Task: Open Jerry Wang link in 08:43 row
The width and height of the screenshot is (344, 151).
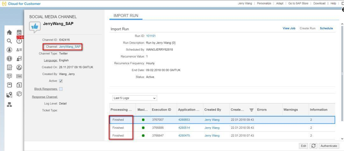Action: click(212, 128)
